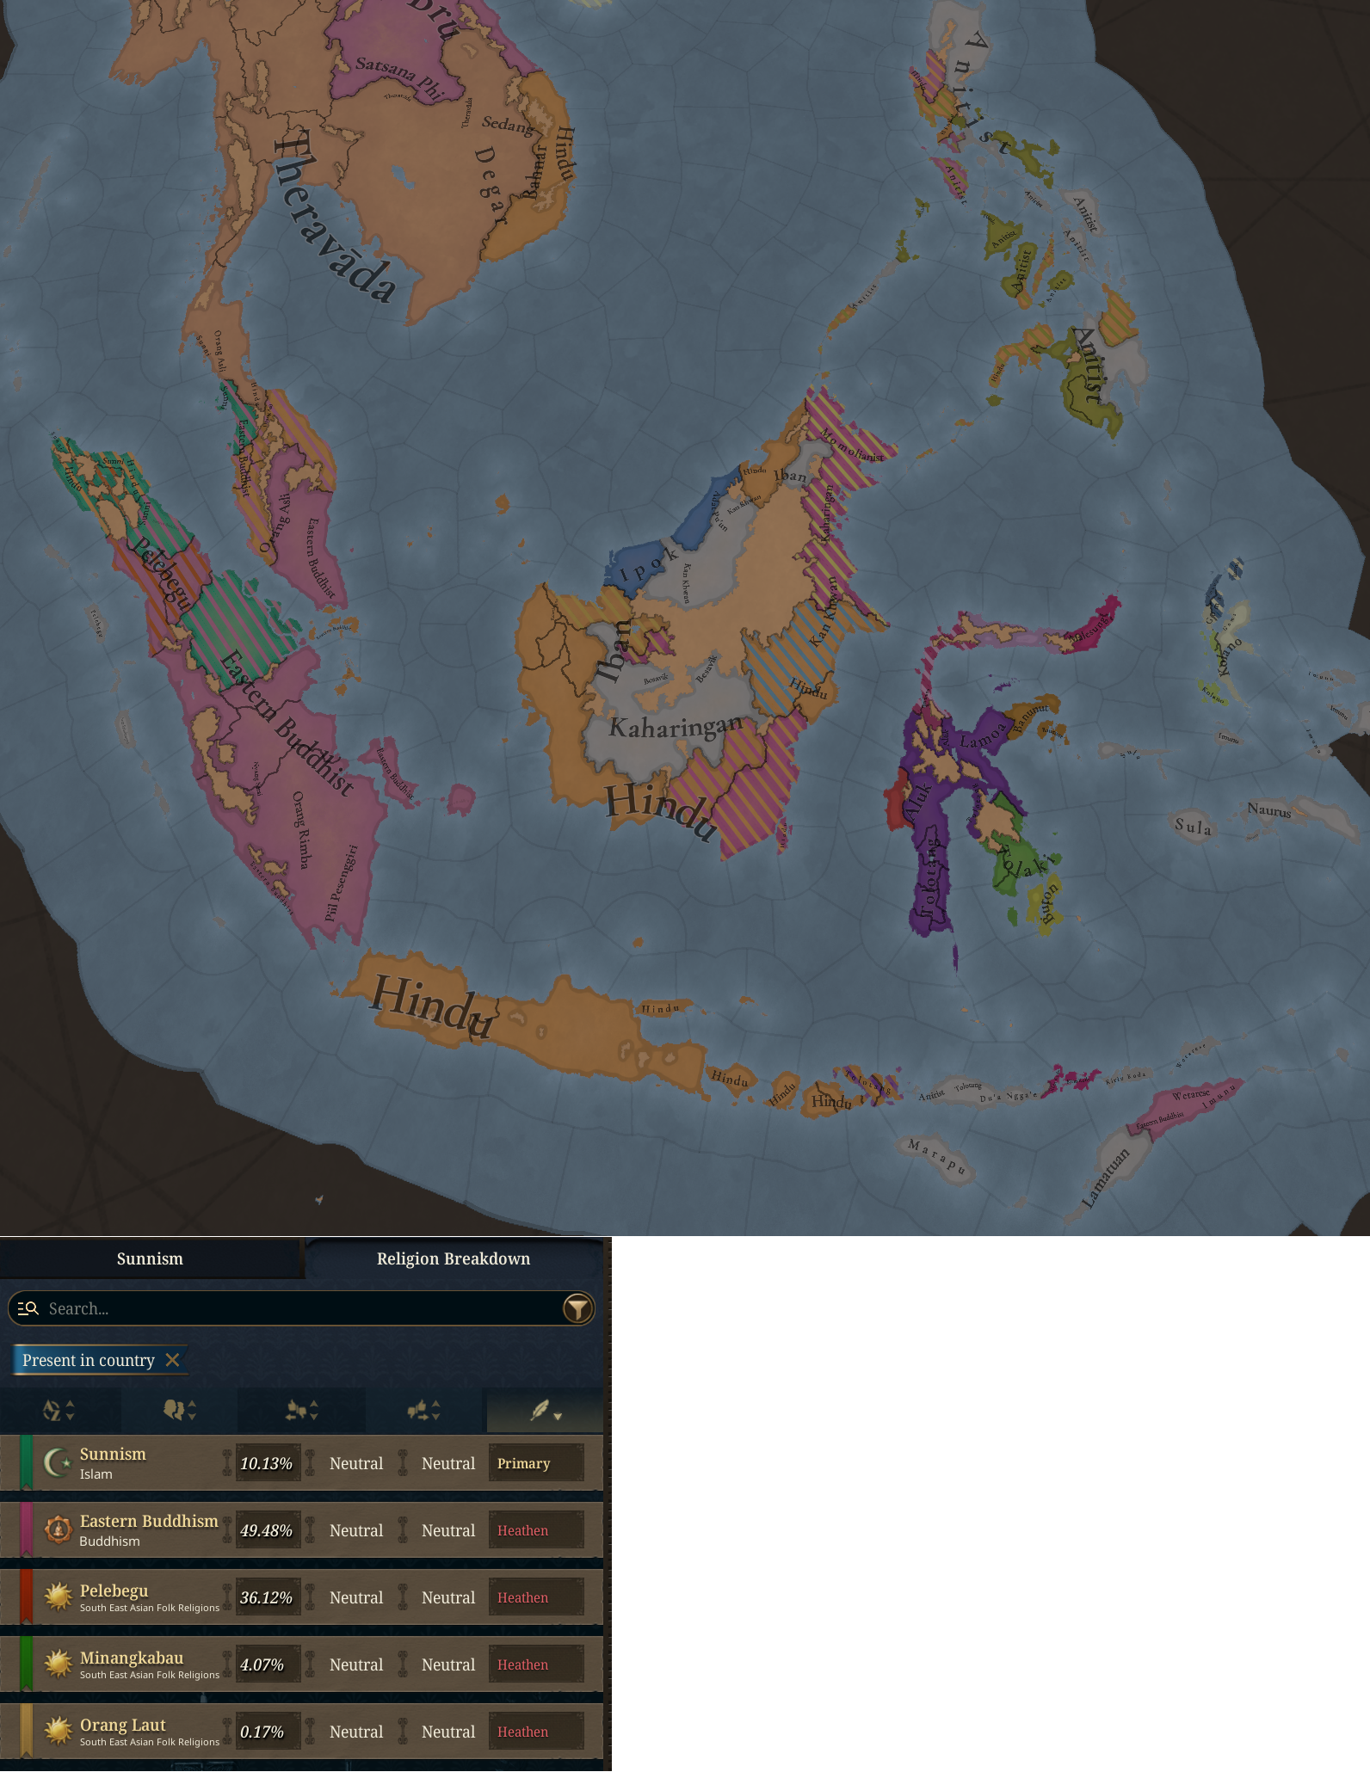Screen dimensions: 1370x1772
Task: Select the Pelebegu religion name
Action: [x=114, y=1590]
